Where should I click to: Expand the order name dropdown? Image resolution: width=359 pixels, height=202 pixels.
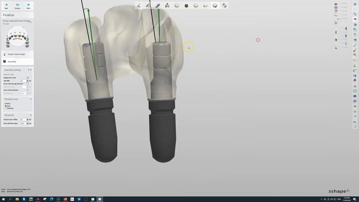click(x=31, y=22)
